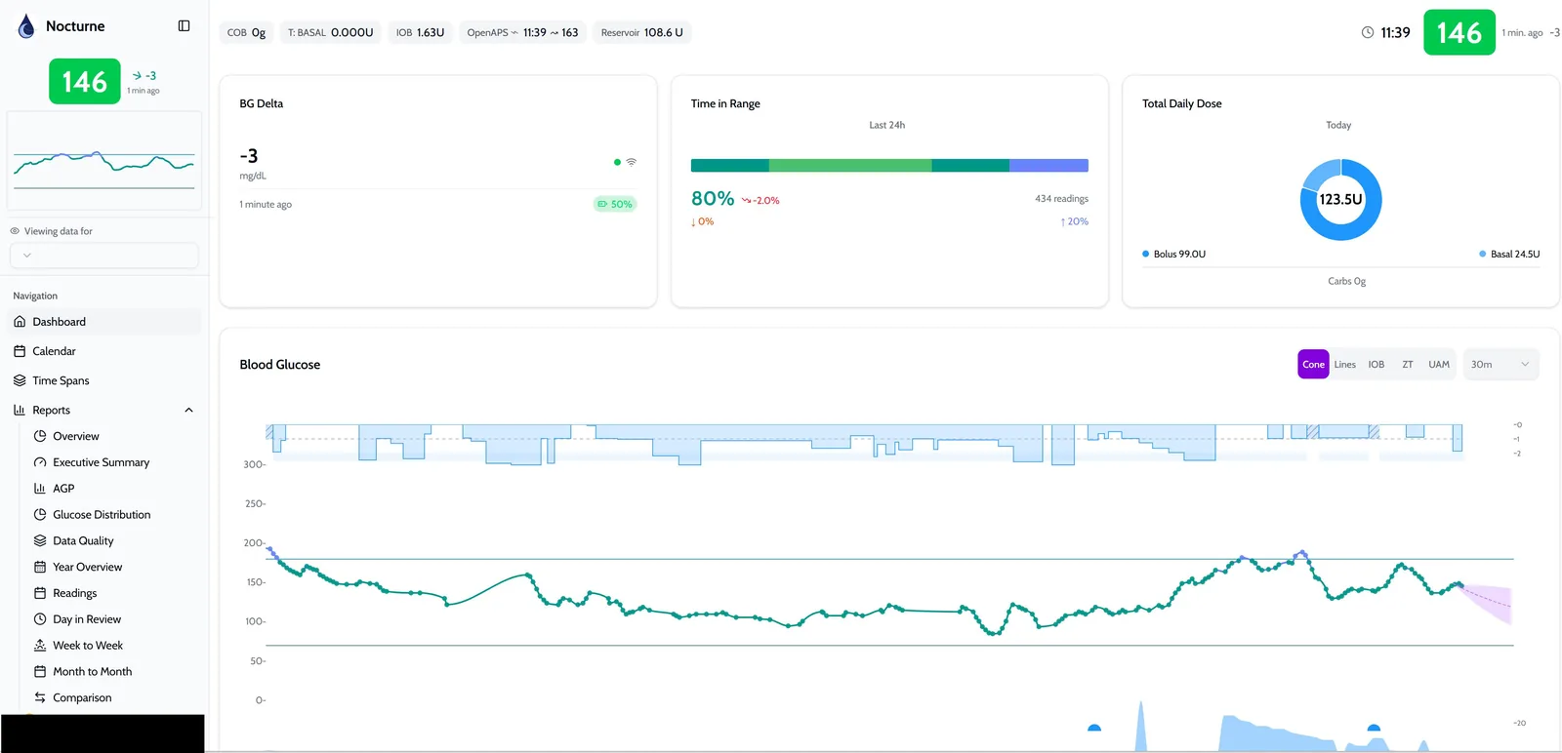Switch prediction mode to Lines
The width and height of the screenshot is (1562, 753).
point(1344,365)
